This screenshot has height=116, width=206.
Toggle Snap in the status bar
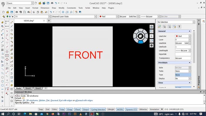(41, 109)
